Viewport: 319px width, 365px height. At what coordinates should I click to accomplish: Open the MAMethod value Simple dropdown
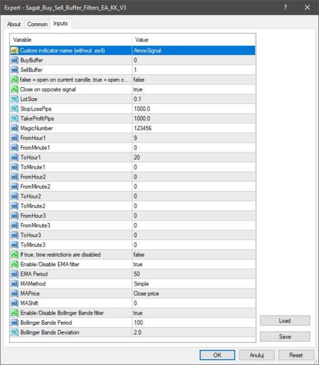click(x=194, y=284)
